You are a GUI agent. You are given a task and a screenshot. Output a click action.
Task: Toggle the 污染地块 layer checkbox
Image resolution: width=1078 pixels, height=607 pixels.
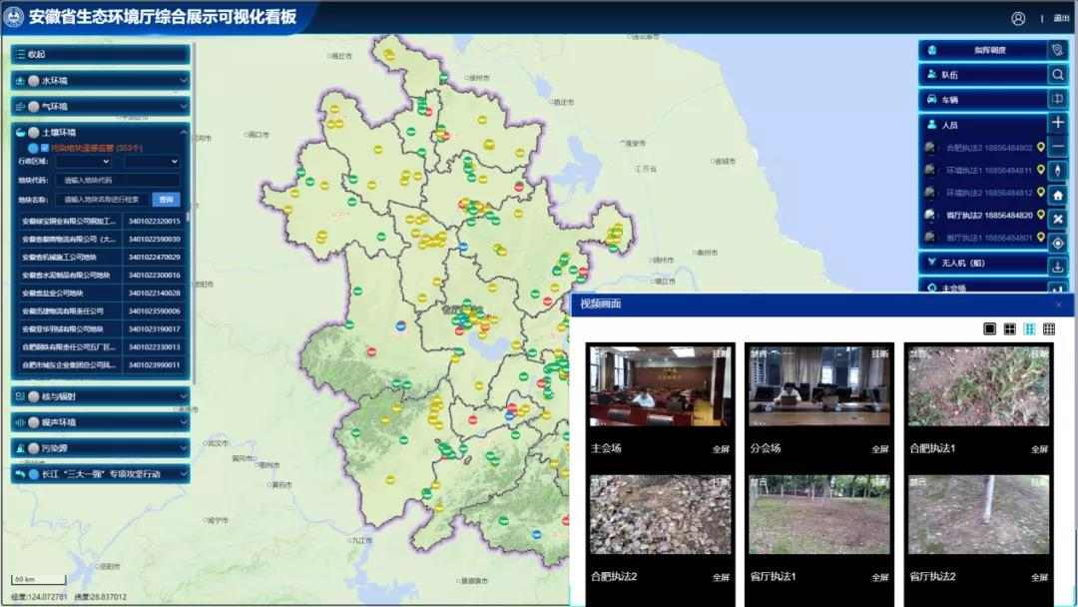[44, 148]
